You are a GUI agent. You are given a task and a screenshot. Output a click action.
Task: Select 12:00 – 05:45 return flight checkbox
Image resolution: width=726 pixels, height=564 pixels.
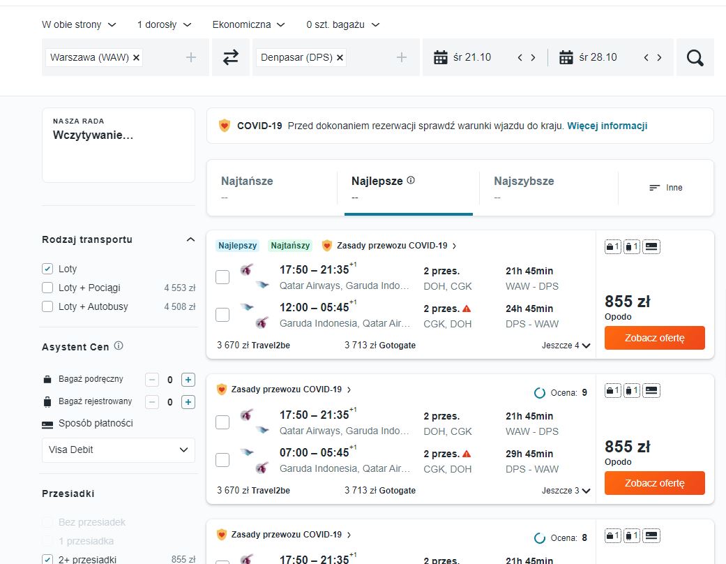coord(222,315)
